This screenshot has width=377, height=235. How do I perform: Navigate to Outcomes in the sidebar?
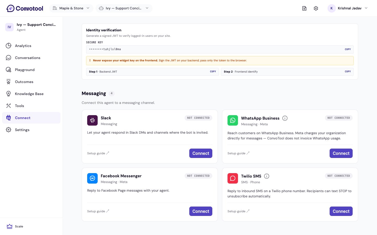coord(31,82)
